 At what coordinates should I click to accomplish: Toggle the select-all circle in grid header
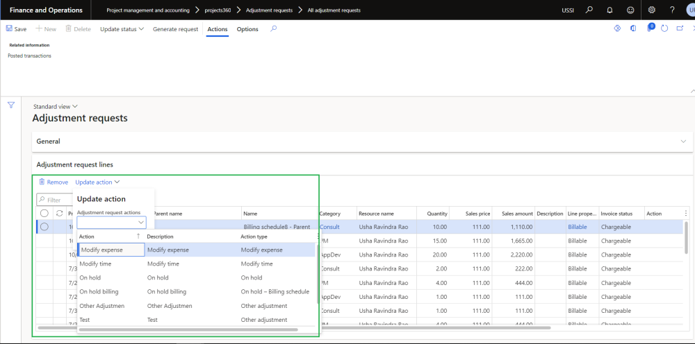[x=44, y=214]
